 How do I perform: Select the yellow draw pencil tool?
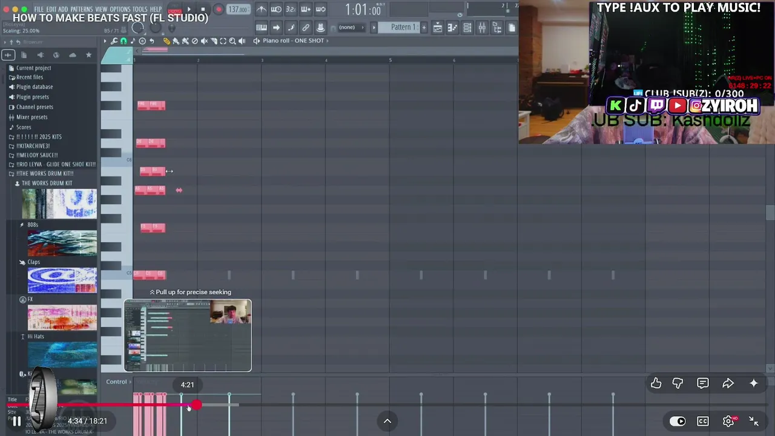pos(167,41)
